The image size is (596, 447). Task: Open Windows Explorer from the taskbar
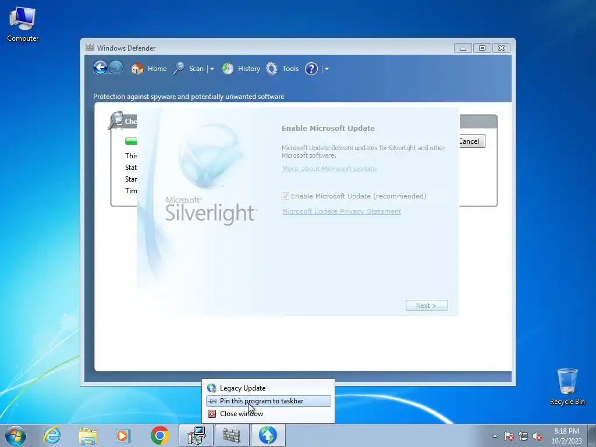[88, 435]
